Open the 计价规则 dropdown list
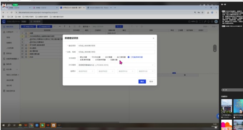 [116, 65]
